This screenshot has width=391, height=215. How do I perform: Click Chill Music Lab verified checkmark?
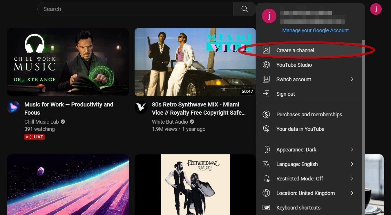click(63, 122)
